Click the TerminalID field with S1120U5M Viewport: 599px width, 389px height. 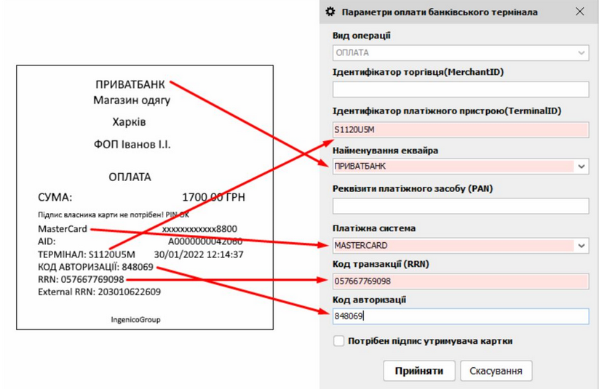pos(460,129)
